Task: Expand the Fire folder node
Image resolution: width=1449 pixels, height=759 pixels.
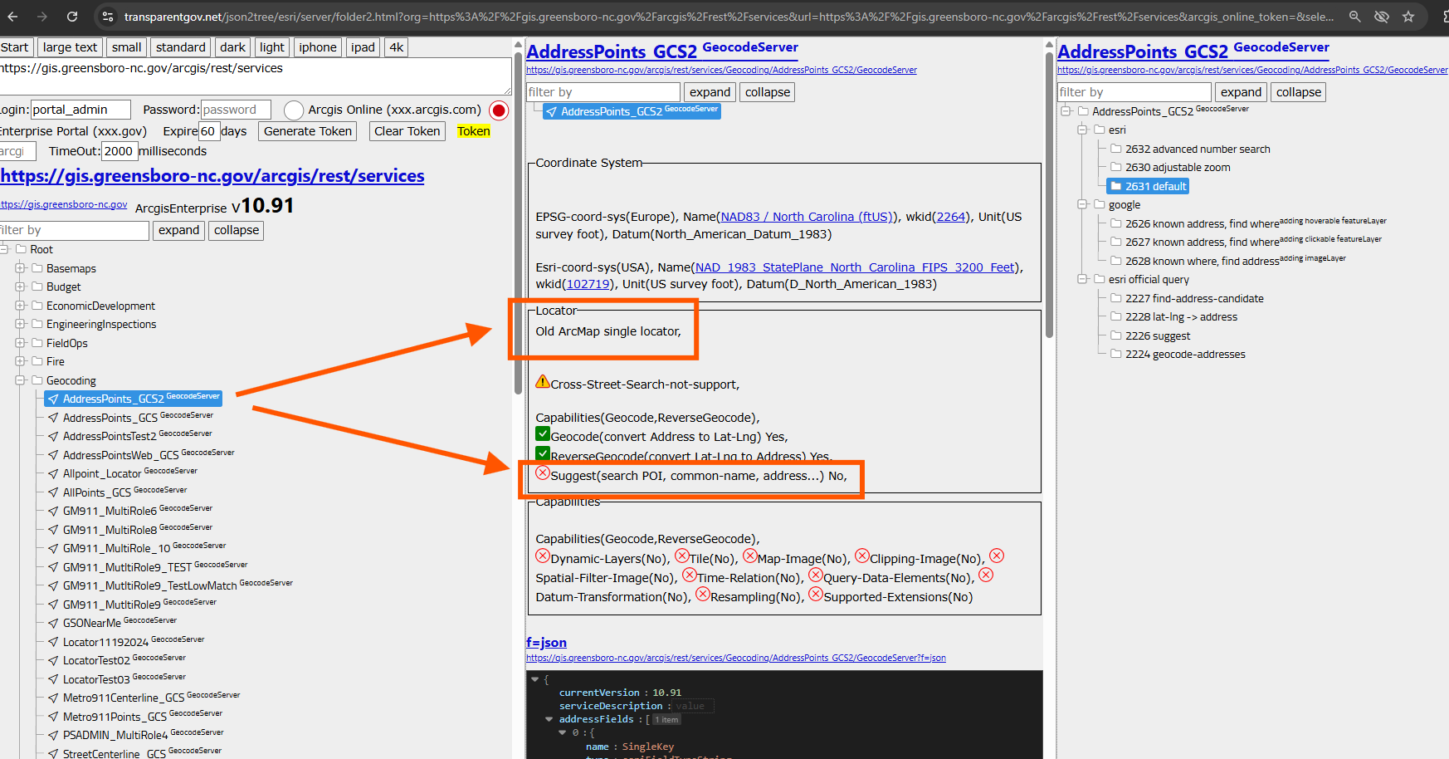Action: 20,361
